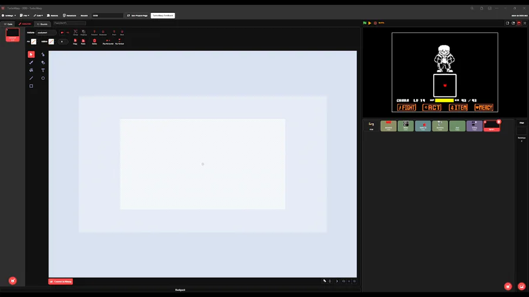
Task: Group the selected shapes
Action: [x=76, y=32]
